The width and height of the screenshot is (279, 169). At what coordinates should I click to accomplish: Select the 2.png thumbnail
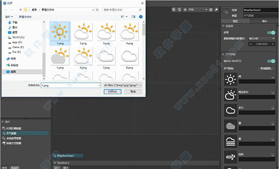[x=83, y=34]
